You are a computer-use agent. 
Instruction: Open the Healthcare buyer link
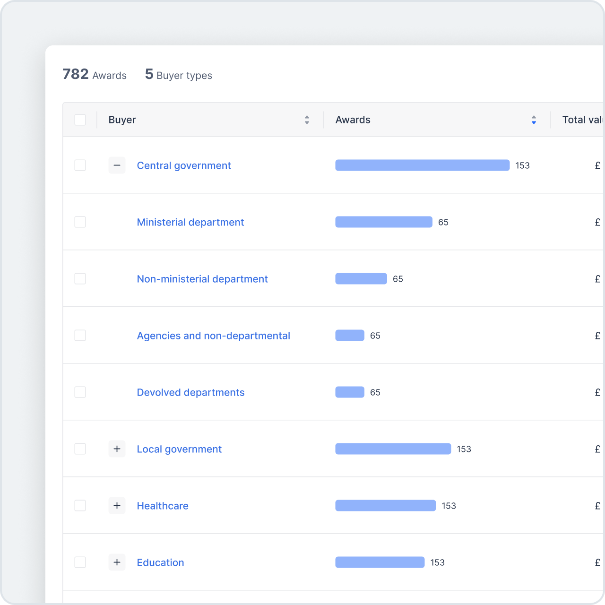(x=163, y=506)
